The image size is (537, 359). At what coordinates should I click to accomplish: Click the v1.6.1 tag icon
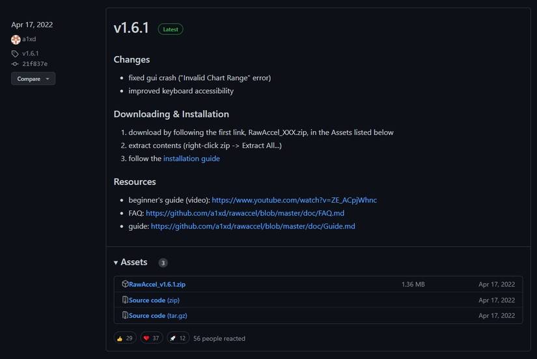15,53
